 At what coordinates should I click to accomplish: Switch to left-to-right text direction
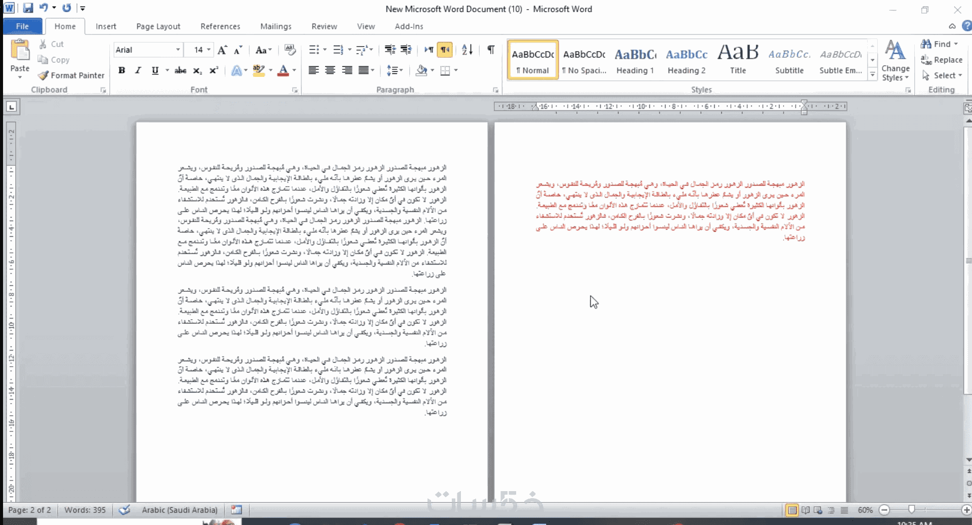tap(429, 50)
